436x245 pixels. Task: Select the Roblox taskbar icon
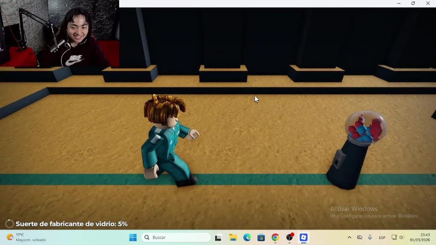click(x=303, y=238)
